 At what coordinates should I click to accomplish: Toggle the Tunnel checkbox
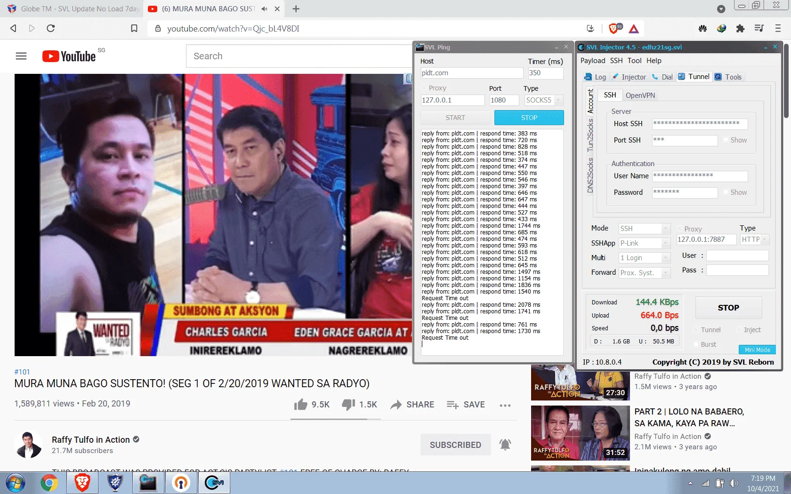click(696, 330)
